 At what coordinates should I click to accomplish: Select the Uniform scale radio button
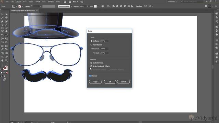(x=91, y=41)
